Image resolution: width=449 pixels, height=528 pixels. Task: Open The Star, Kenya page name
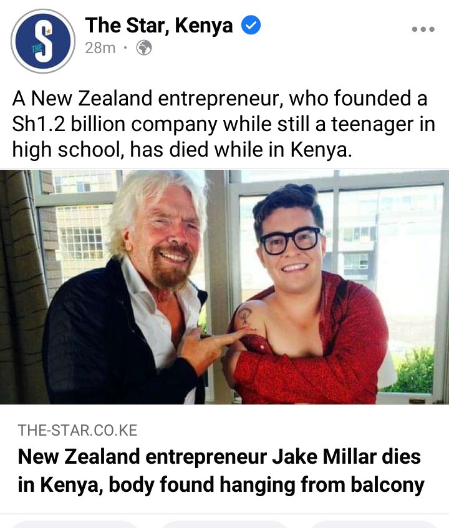tap(159, 25)
